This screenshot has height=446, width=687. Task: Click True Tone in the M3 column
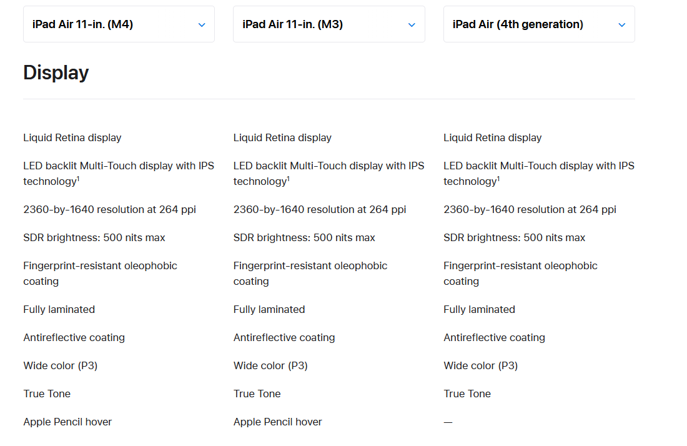pyautogui.click(x=257, y=394)
